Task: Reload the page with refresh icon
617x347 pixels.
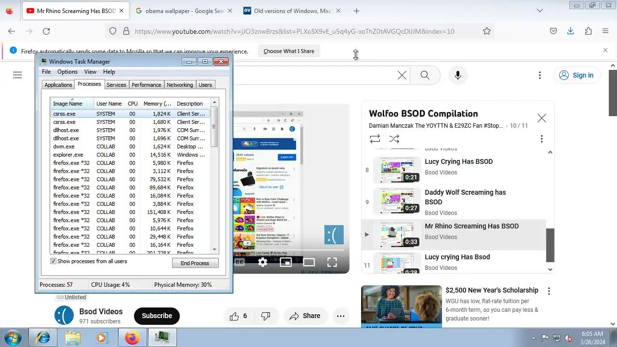Action: click(46, 31)
